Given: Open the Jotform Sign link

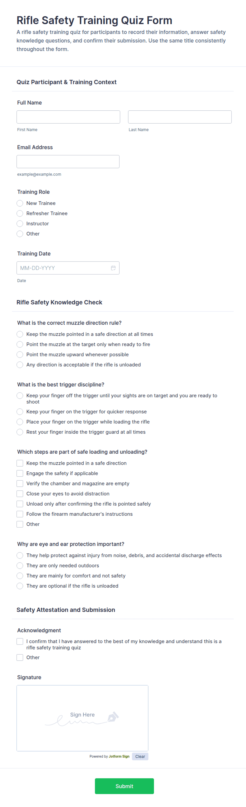Looking at the screenshot, I should point(119,756).
